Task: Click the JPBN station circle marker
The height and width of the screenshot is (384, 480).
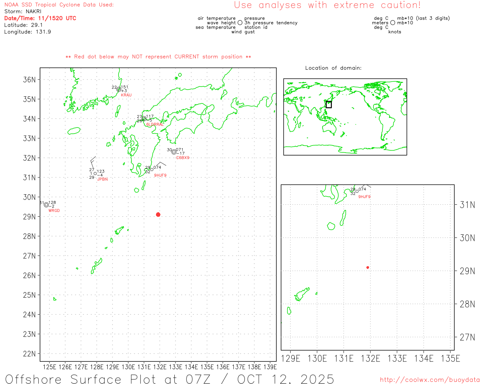Action: (95, 173)
